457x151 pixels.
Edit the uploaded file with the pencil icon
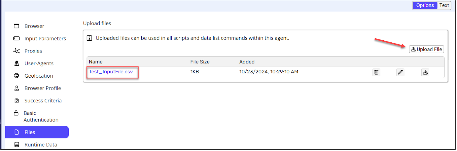pos(400,72)
